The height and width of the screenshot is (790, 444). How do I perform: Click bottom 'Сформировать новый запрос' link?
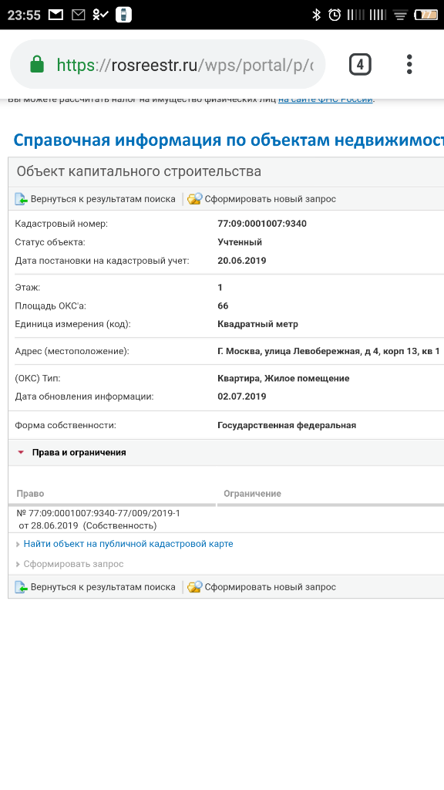[x=270, y=587]
